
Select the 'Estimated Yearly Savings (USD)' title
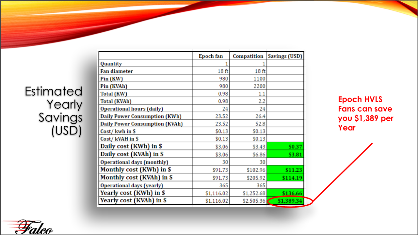click(54, 111)
